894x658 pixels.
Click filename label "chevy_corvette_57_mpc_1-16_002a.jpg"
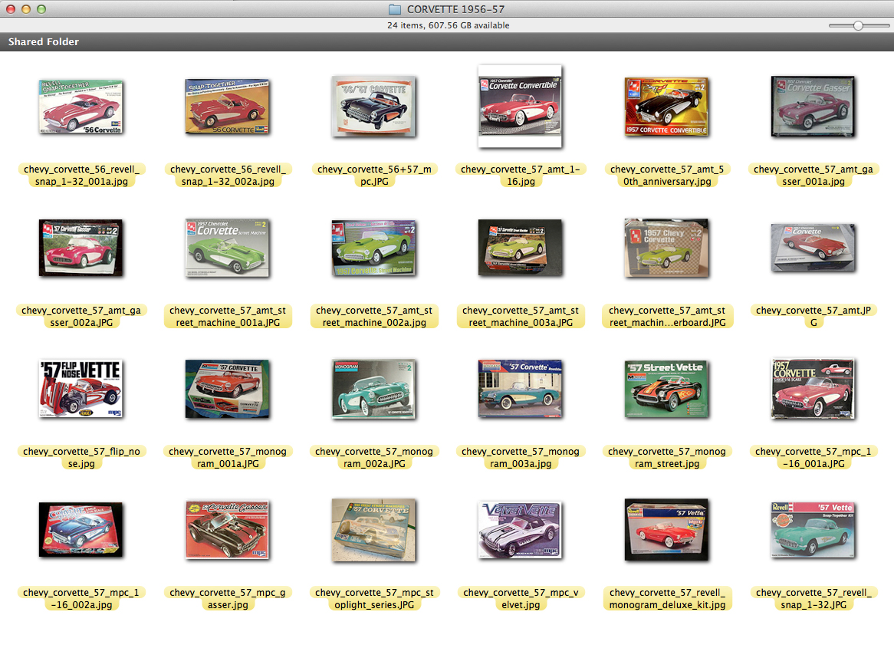[x=81, y=599]
